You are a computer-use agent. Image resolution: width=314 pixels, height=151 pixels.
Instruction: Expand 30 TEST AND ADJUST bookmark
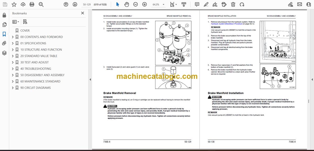[x=13, y=62]
